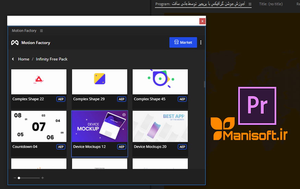Viewport: 300px width, 189px height.
Task: Click the info icon on Device Mockups 12
Action: [x=124, y=115]
